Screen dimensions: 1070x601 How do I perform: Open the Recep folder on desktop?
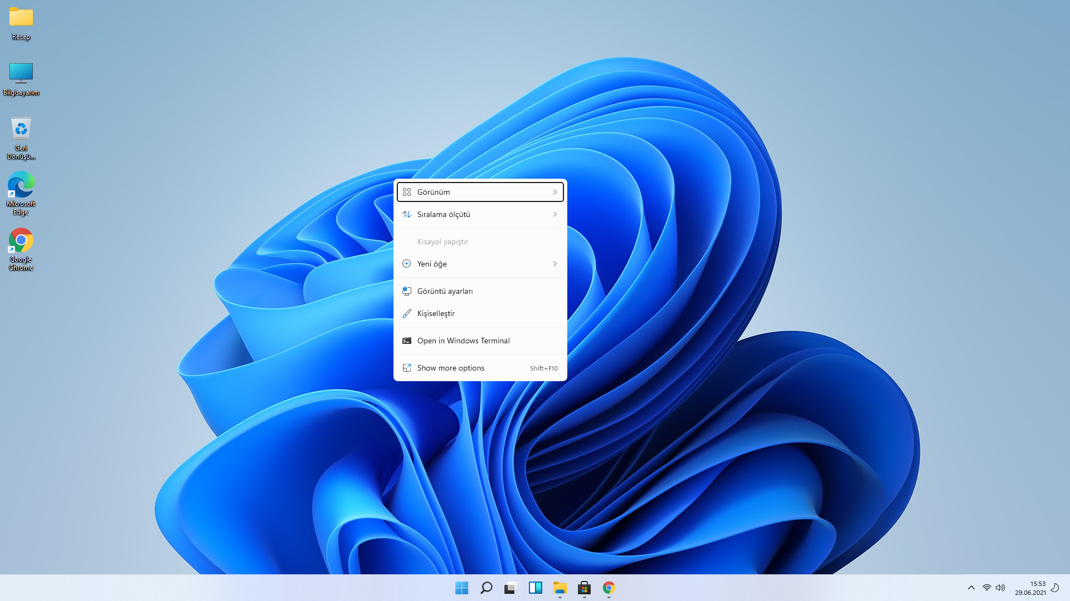pyautogui.click(x=21, y=18)
